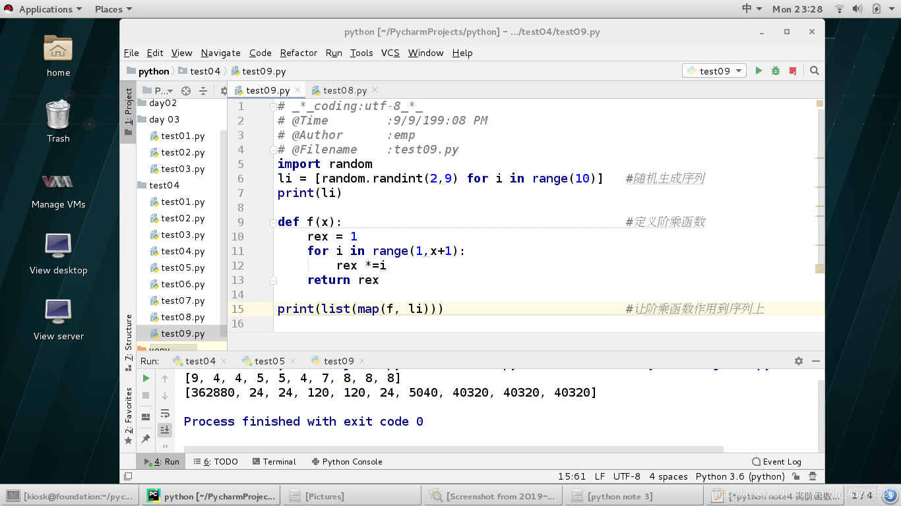The height and width of the screenshot is (506, 901).
Task: Open the Trash desktop icon
Action: click(x=58, y=121)
